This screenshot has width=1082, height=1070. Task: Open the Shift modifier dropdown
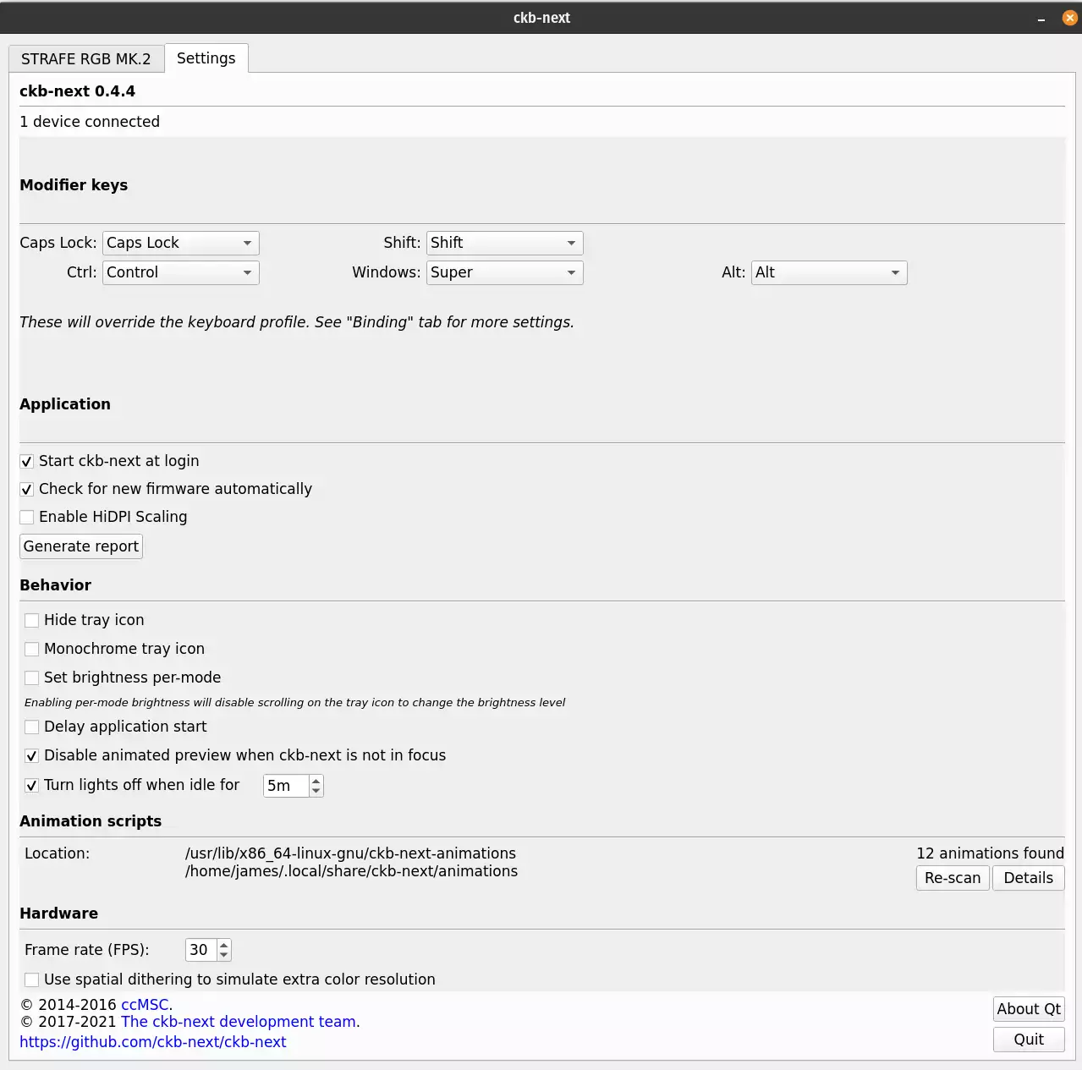pos(505,243)
